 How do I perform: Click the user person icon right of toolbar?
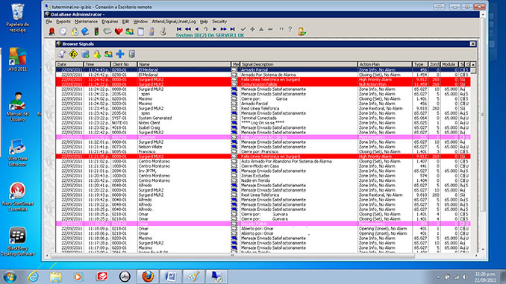[x=302, y=31]
